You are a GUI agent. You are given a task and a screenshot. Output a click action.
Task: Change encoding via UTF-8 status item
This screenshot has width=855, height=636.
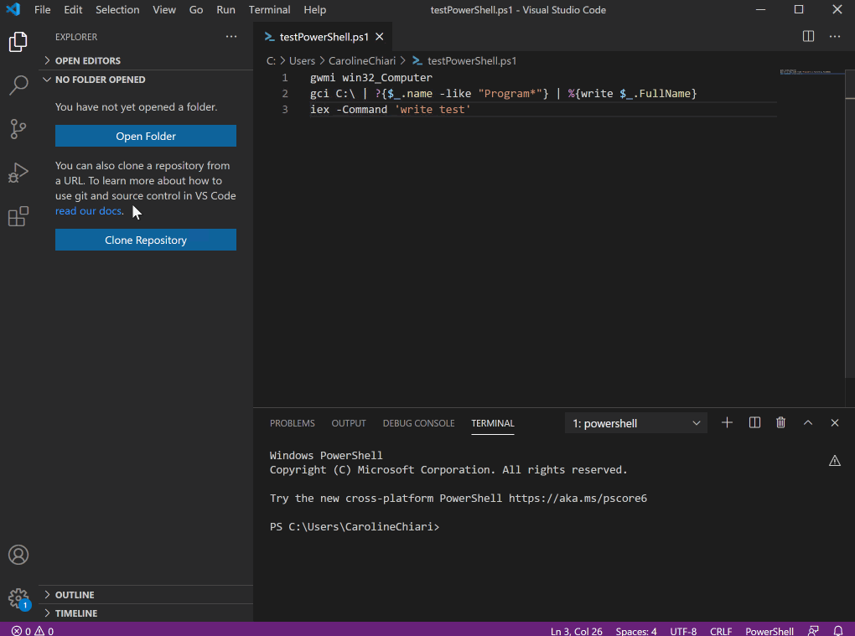[683, 630]
